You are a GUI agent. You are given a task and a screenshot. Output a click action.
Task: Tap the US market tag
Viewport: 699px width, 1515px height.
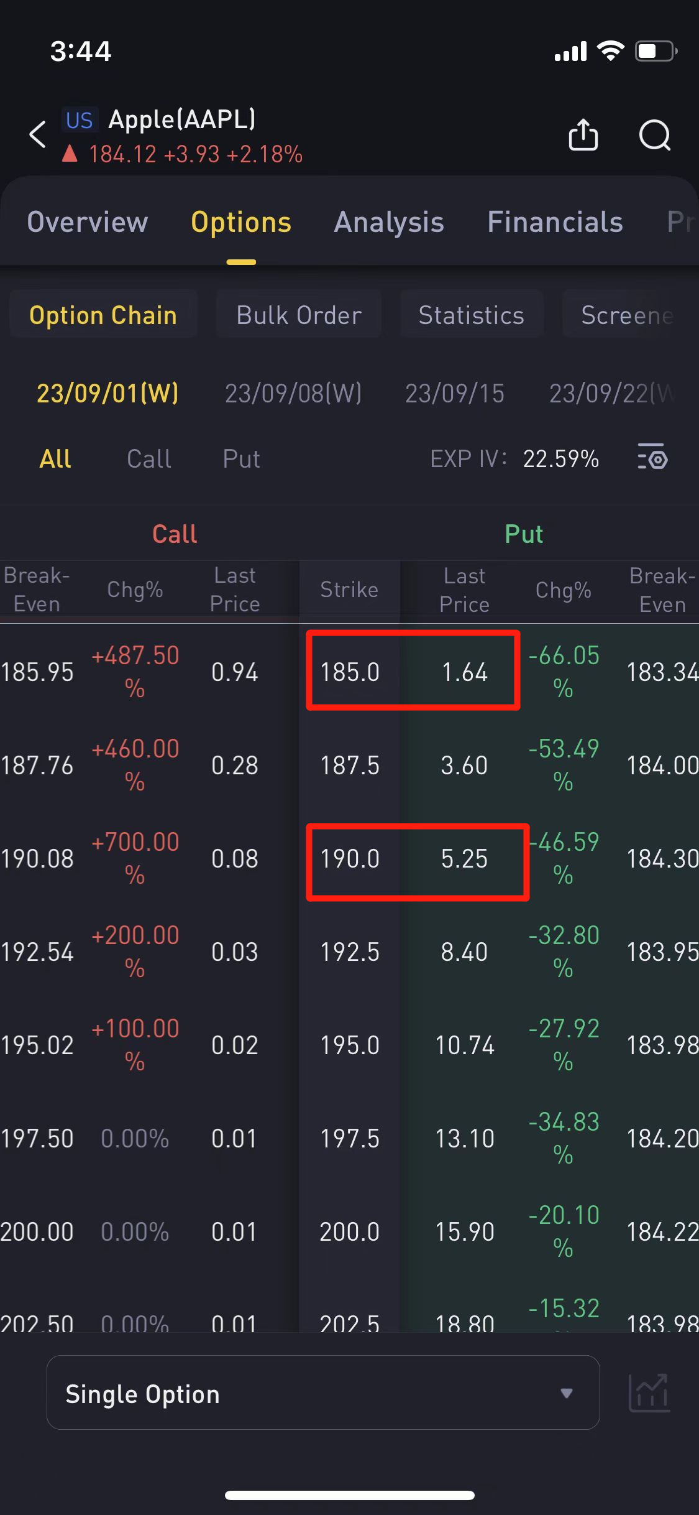click(80, 120)
